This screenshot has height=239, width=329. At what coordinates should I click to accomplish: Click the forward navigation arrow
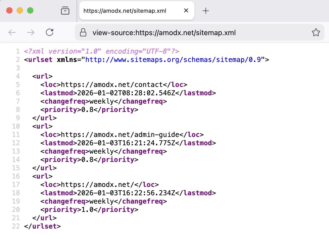click(x=31, y=32)
